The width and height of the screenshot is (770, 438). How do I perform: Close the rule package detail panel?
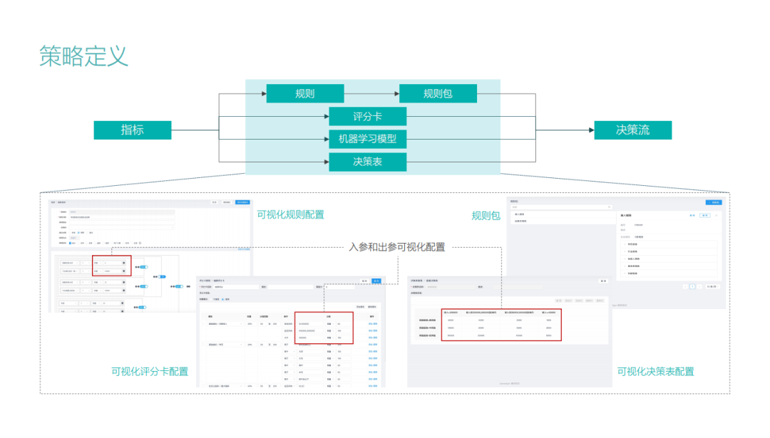(x=717, y=215)
